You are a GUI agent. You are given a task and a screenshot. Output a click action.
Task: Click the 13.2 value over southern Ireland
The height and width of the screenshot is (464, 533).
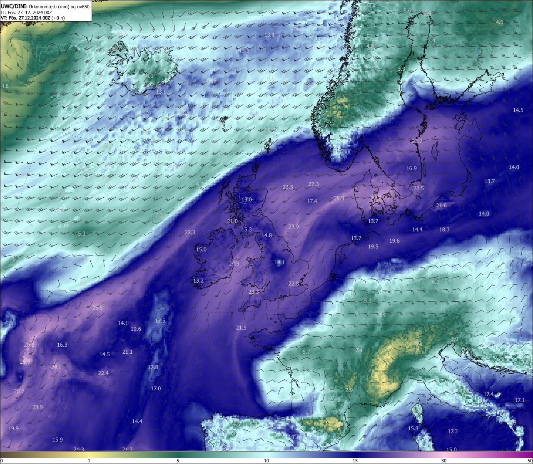click(x=198, y=280)
